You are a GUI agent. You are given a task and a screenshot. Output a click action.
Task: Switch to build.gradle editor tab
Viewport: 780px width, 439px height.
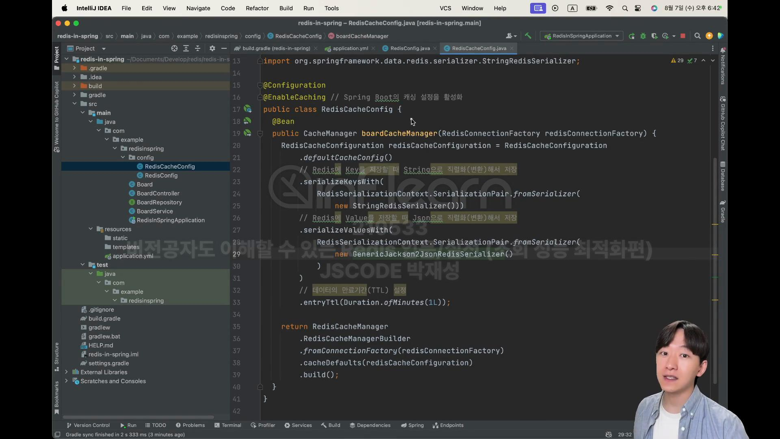276,48
